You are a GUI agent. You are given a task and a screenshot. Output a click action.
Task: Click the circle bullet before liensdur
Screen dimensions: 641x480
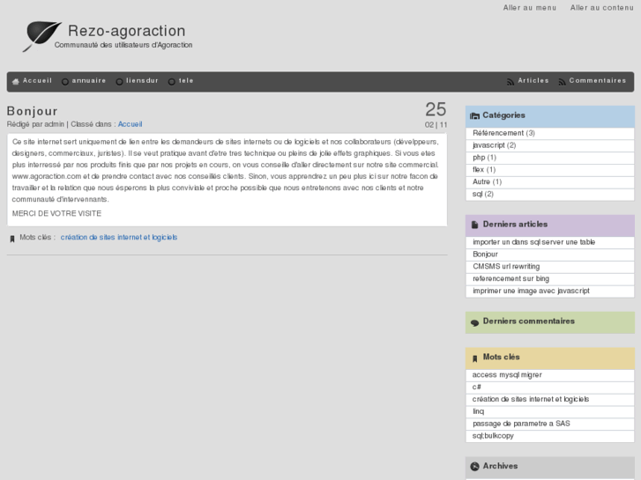(119, 82)
